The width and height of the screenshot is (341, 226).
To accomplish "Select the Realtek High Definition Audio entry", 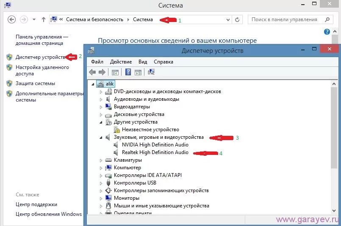I will (x=155, y=152).
